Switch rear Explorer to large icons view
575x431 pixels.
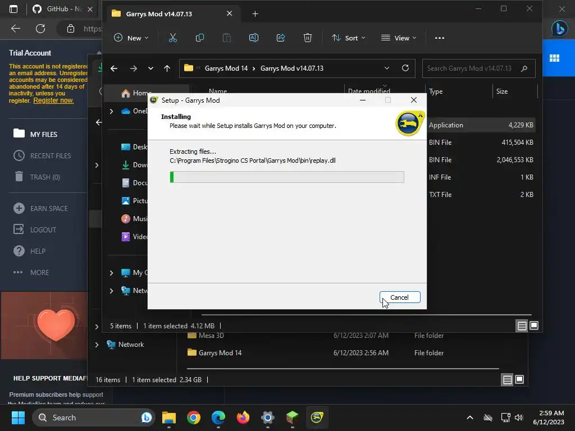tap(519, 380)
